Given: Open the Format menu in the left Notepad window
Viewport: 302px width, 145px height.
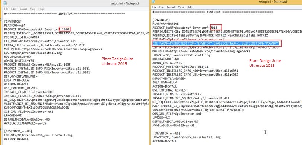Looking at the screenshot, I should (x=23, y=9).
